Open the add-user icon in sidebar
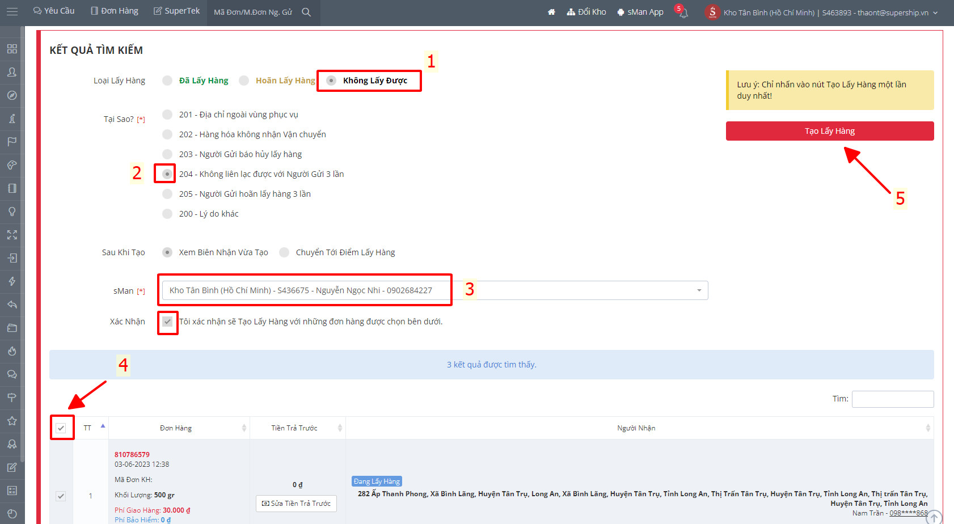This screenshot has width=954, height=524. (x=12, y=72)
